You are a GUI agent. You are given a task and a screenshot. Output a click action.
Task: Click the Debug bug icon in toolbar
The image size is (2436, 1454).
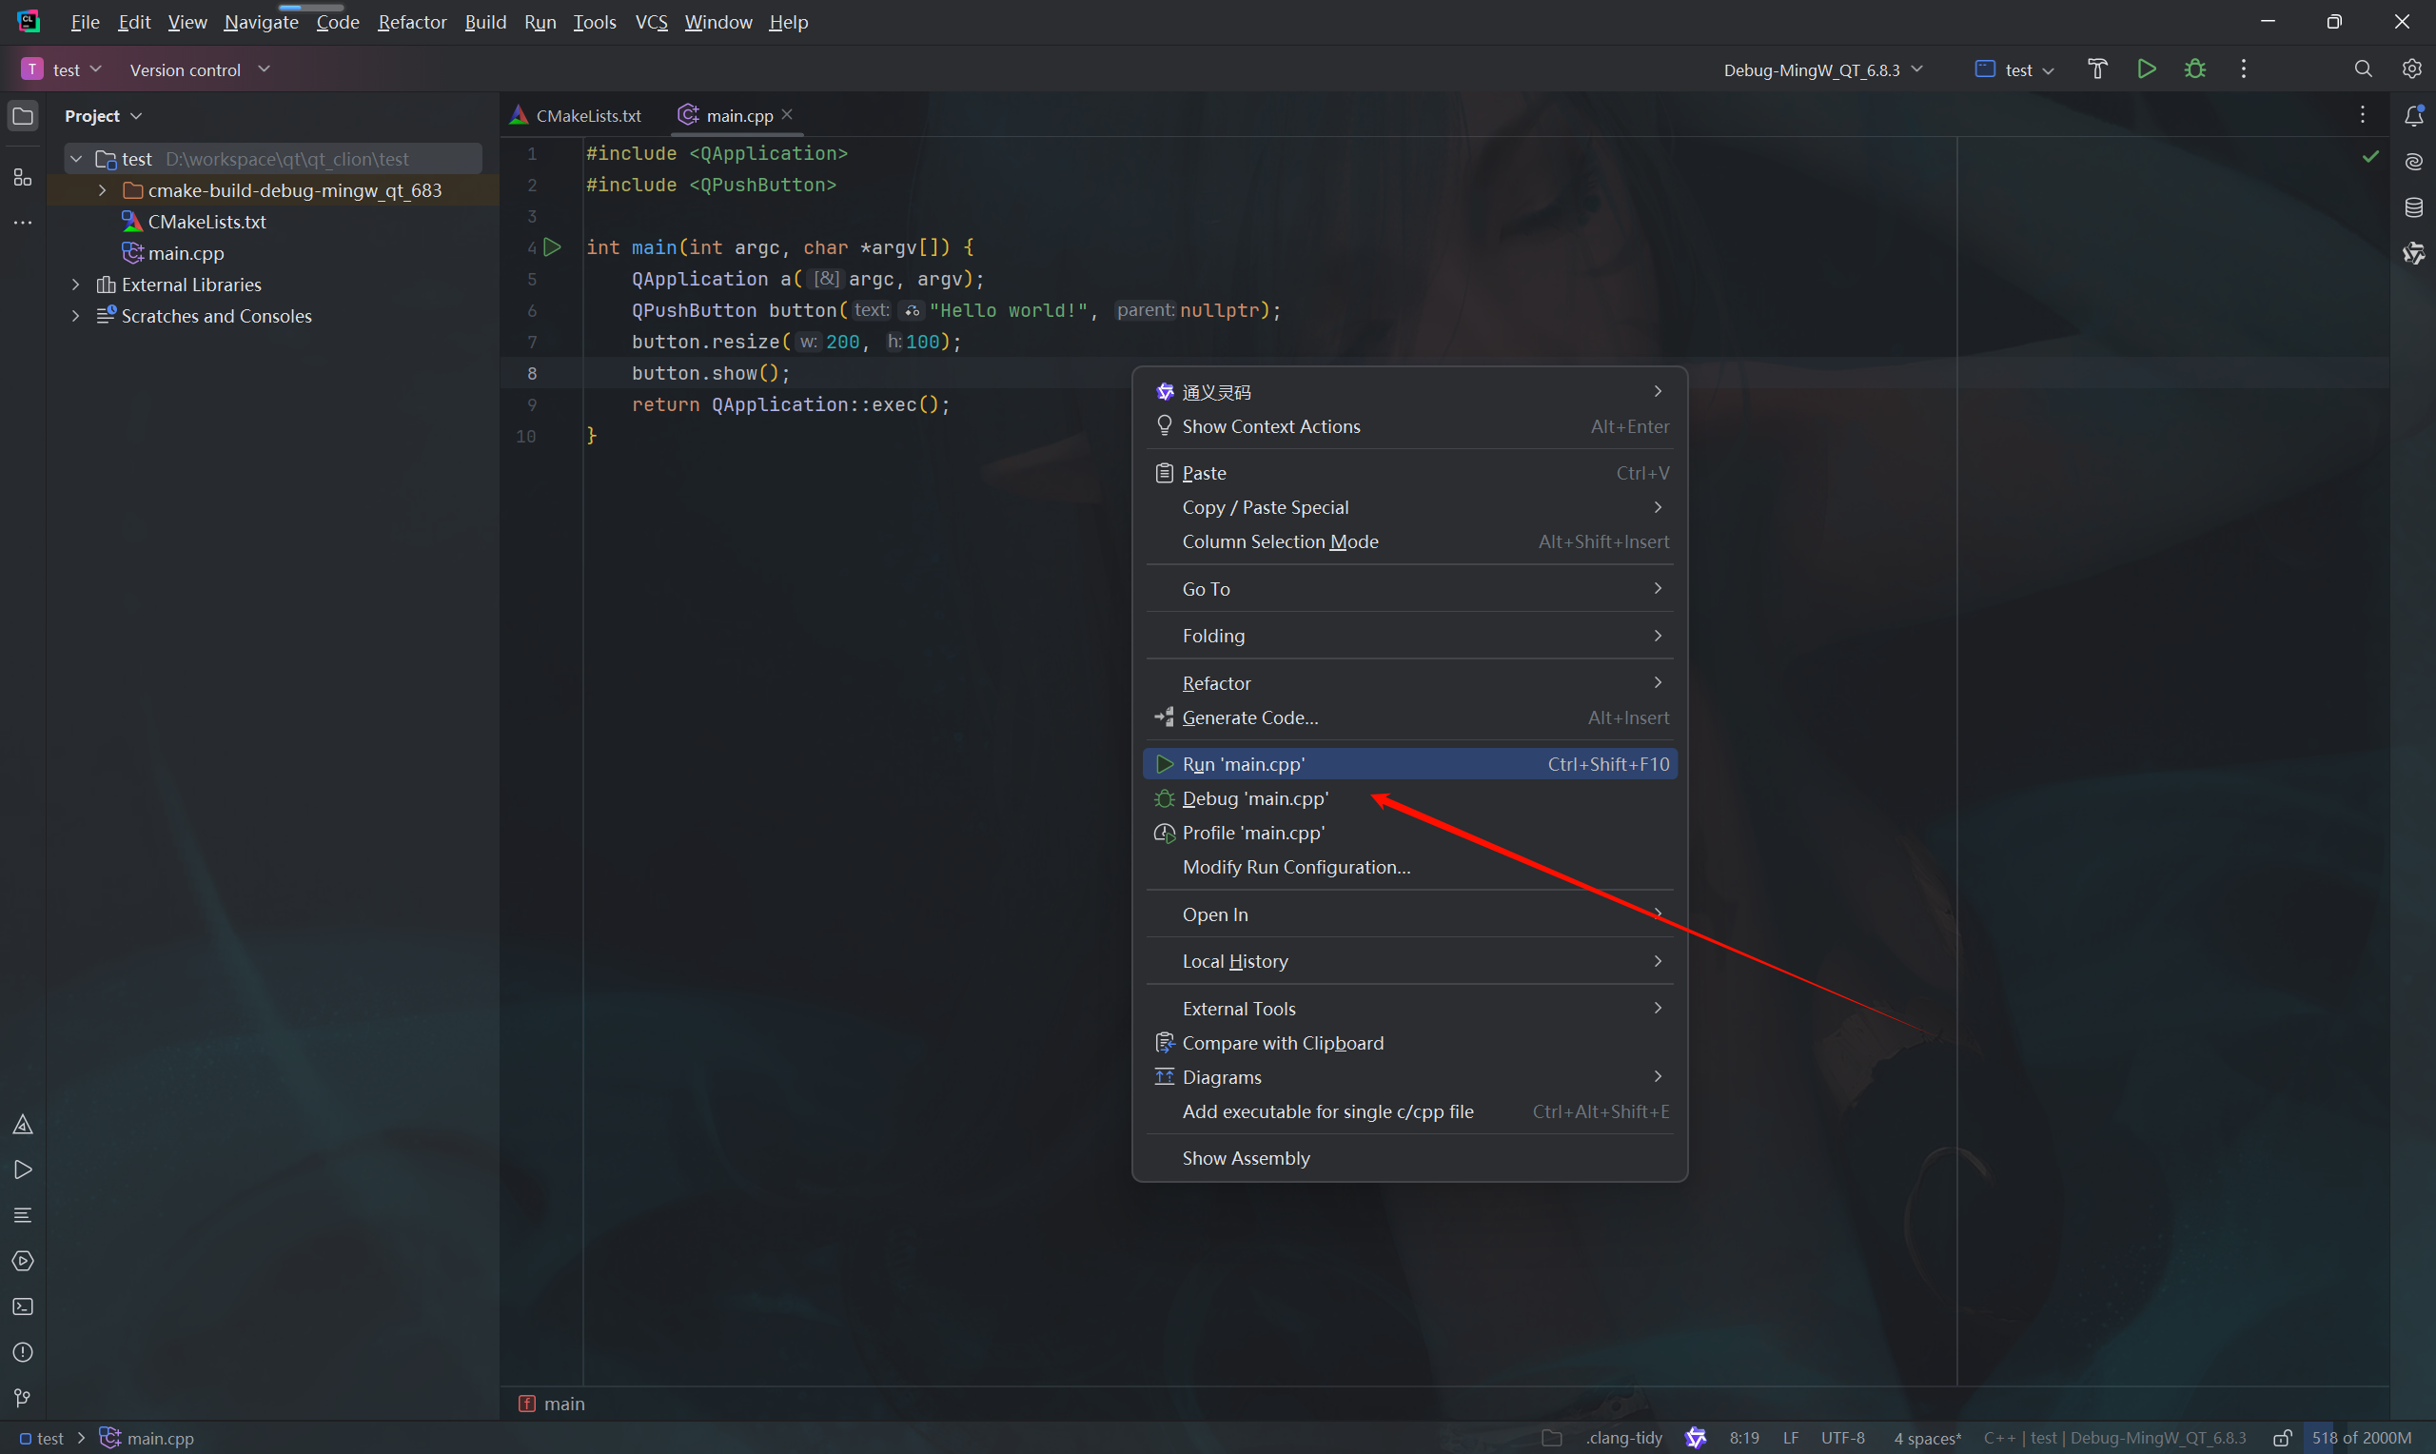[2195, 69]
